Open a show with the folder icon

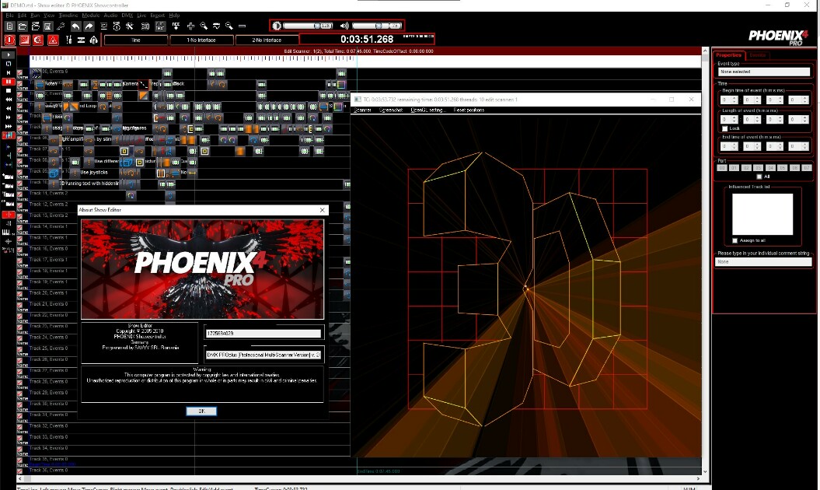[x=23, y=26]
